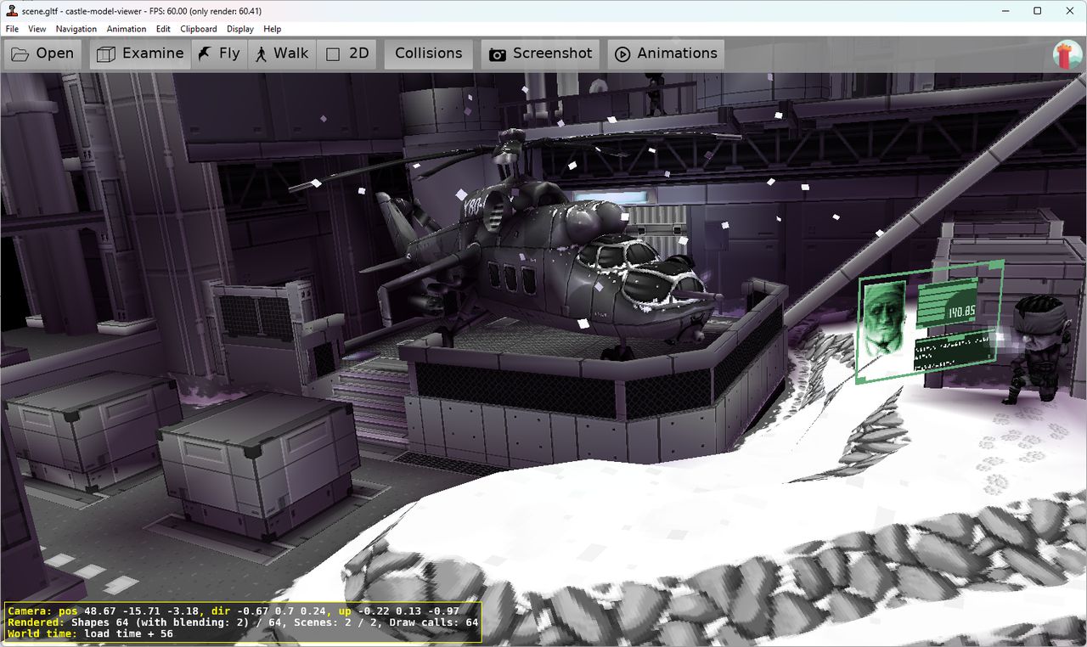Open the View menu
The height and width of the screenshot is (647, 1087).
tap(37, 29)
